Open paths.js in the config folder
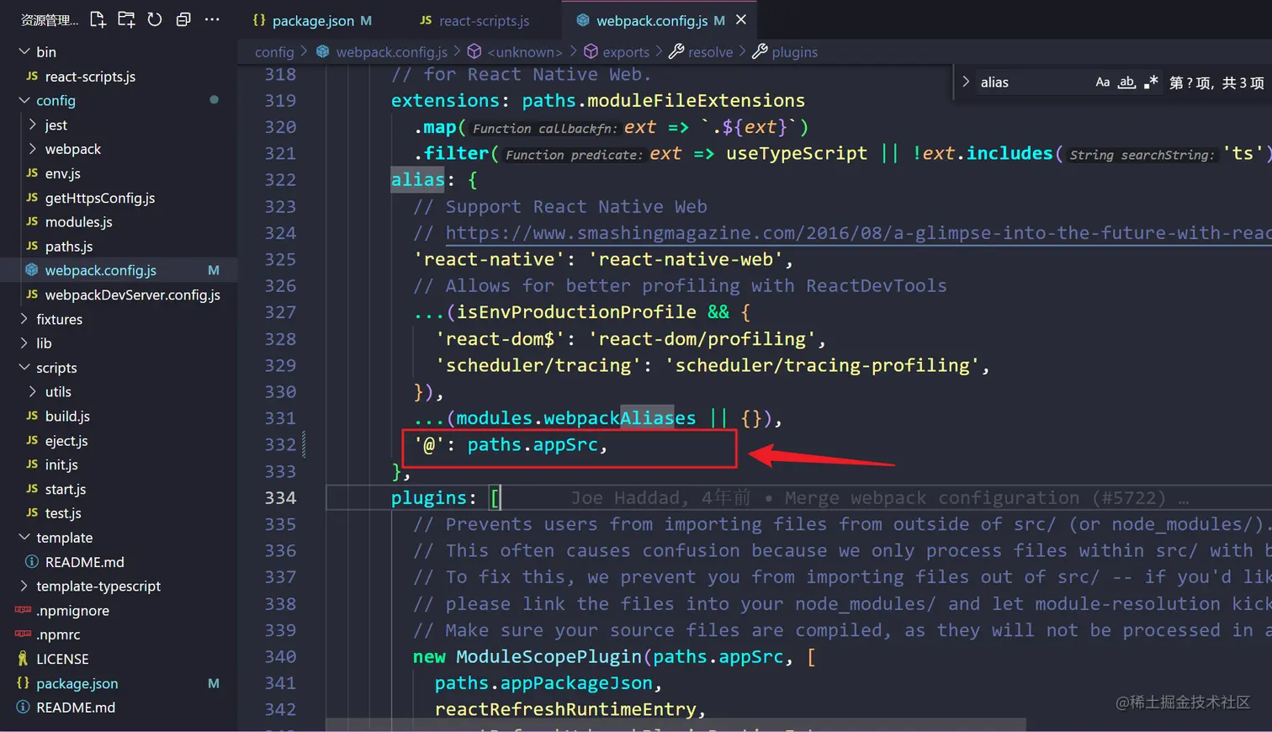Image resolution: width=1272 pixels, height=732 pixels. pos(119,247)
